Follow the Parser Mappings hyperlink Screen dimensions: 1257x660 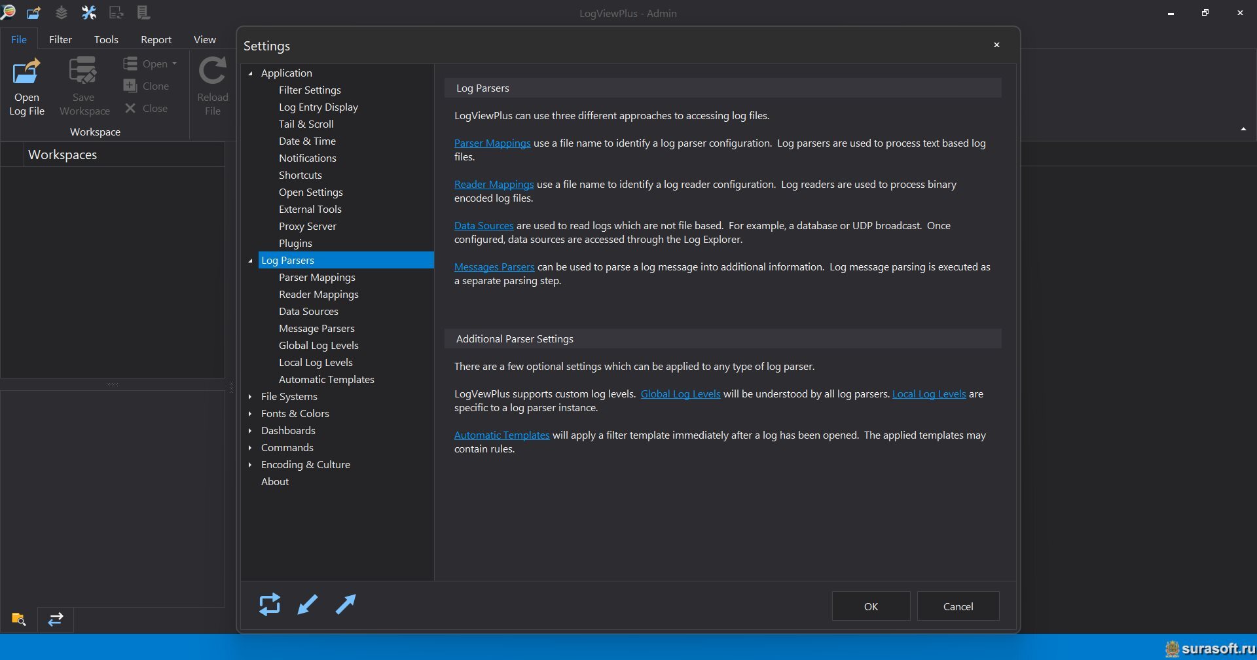tap(492, 143)
